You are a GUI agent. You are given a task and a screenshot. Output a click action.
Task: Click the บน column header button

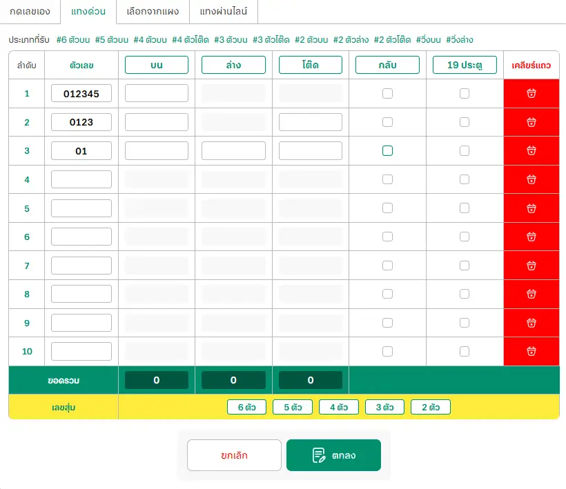(x=156, y=65)
